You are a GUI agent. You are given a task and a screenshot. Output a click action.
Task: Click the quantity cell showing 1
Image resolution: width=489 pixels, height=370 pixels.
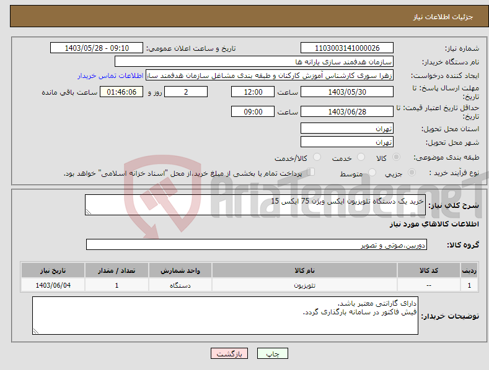(117, 285)
